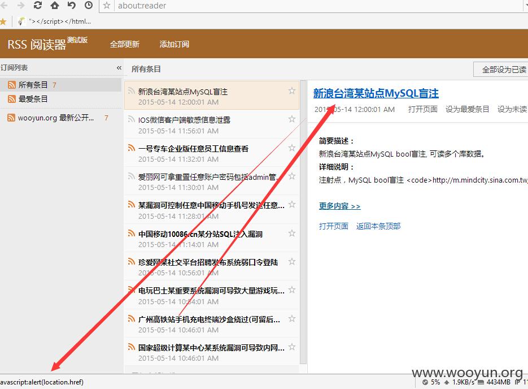Click the RSS icon beside 所有条目
The image size is (528, 389).
pos(12,85)
